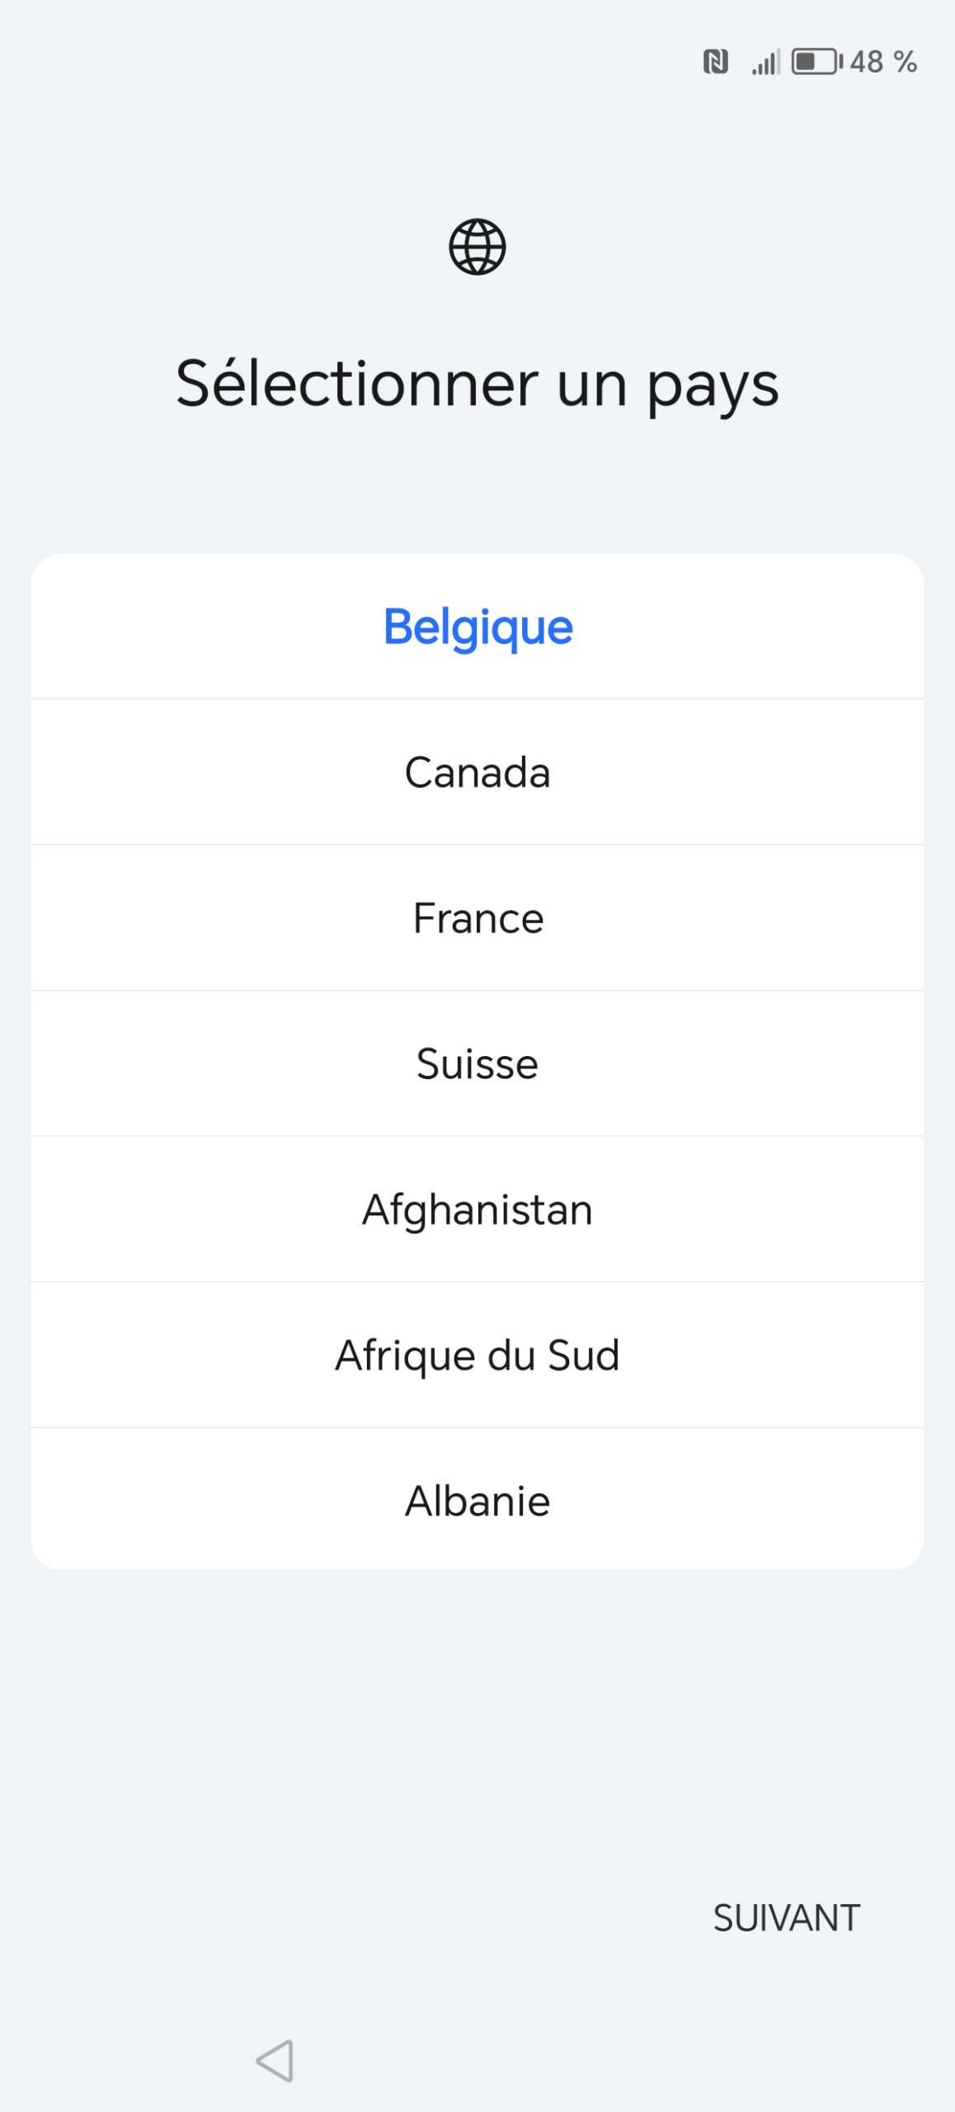
Task: Pick Albanie from the country list
Action: click(477, 1501)
